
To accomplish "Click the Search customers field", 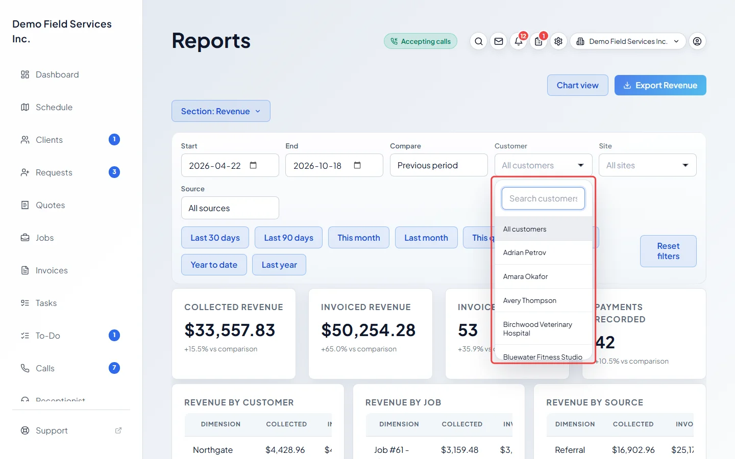I will point(544,198).
